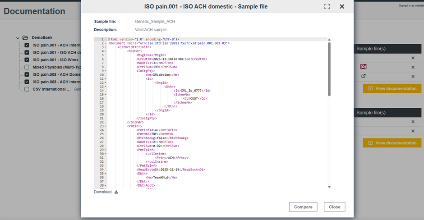Click the external link icon in third sample row

pos(363,76)
